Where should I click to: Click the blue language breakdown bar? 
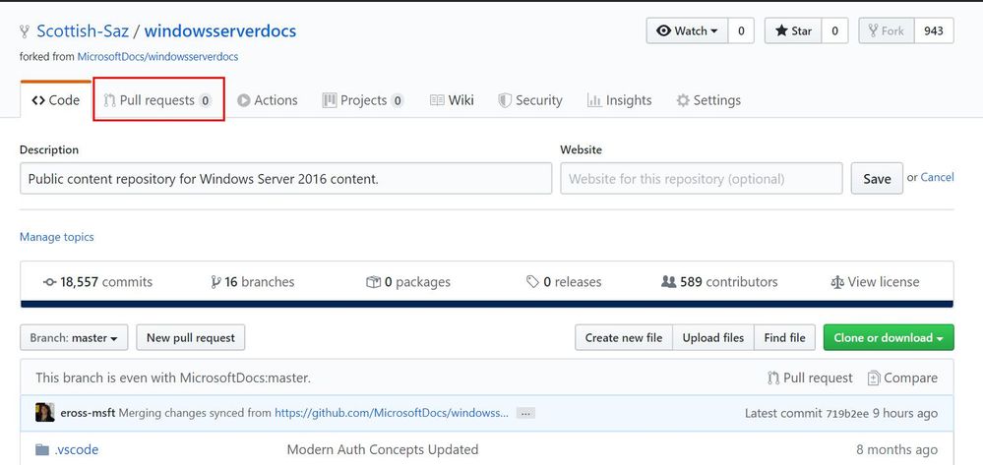(487, 304)
